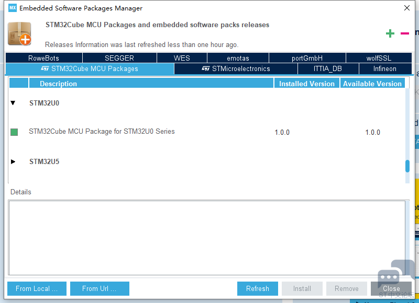Screen dimensions: 419x303
Task: Click the Refresh button
Action: (x=258, y=288)
